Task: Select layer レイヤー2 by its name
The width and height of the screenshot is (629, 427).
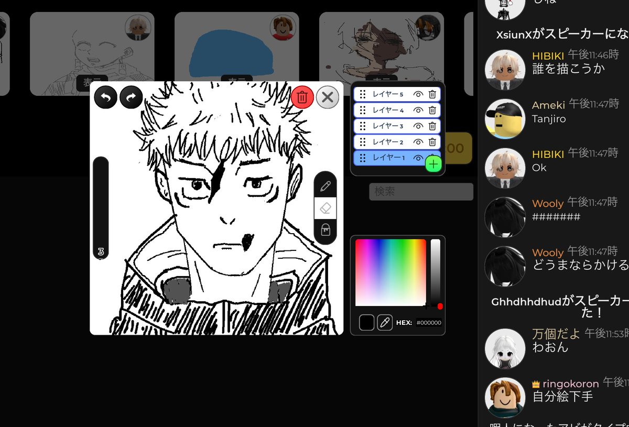Action: 388,141
